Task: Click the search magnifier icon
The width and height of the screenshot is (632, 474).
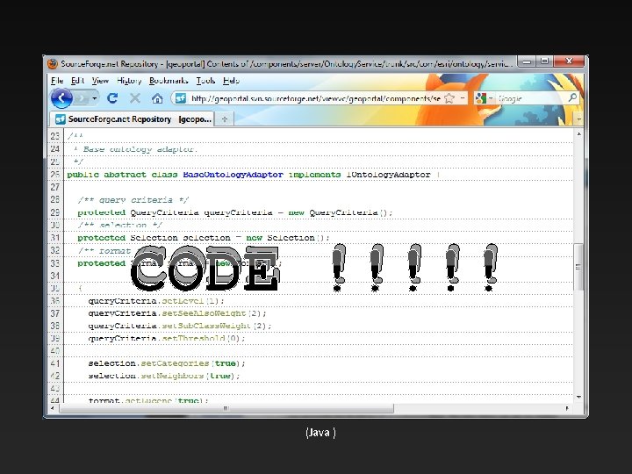Action: (572, 97)
